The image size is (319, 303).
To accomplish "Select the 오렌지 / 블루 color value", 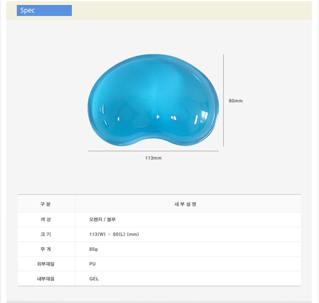I will (102, 219).
